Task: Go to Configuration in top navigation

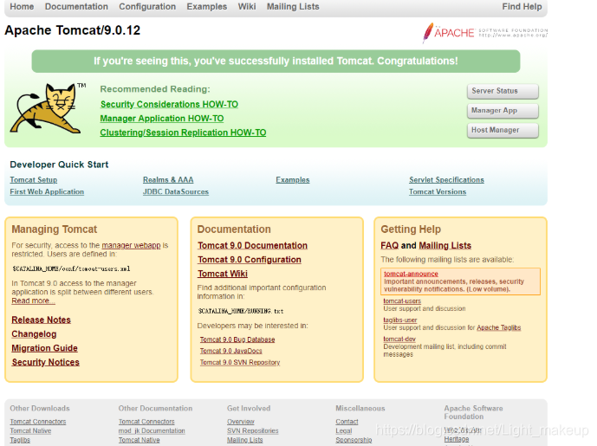Action: point(147,7)
